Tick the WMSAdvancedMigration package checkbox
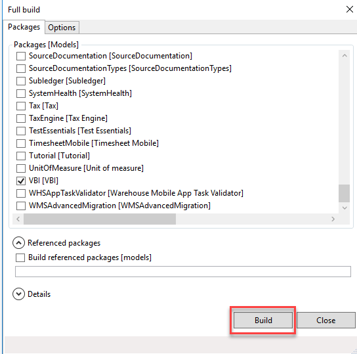 click(x=21, y=206)
